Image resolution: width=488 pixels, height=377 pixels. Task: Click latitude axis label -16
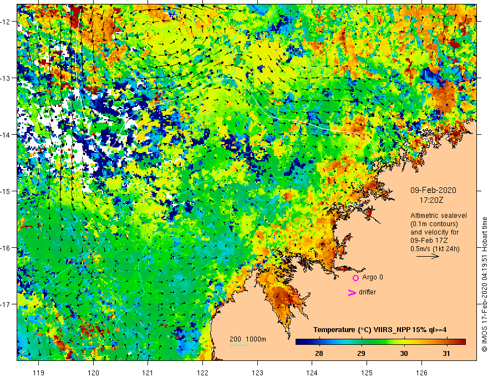6,248
